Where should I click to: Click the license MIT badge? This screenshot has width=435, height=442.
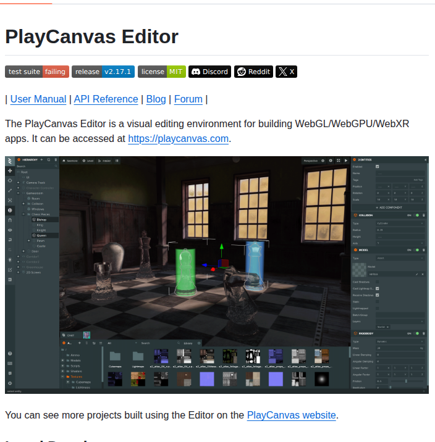pyautogui.click(x=162, y=72)
